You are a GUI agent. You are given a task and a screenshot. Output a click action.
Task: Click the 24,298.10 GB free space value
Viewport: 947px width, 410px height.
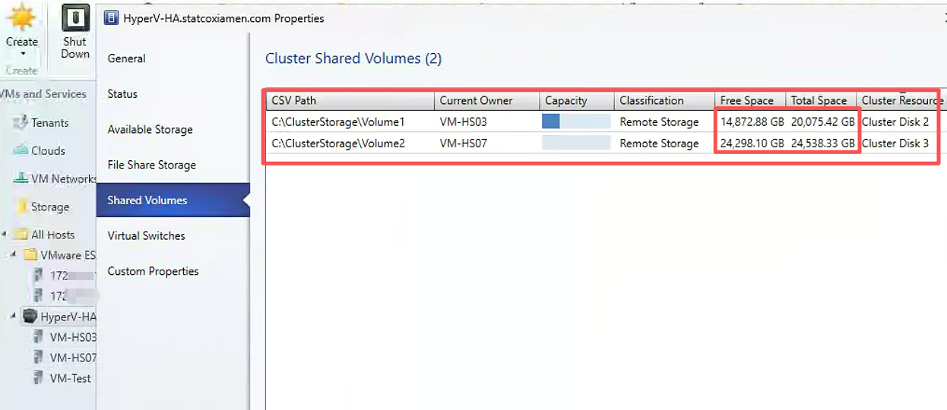752,143
